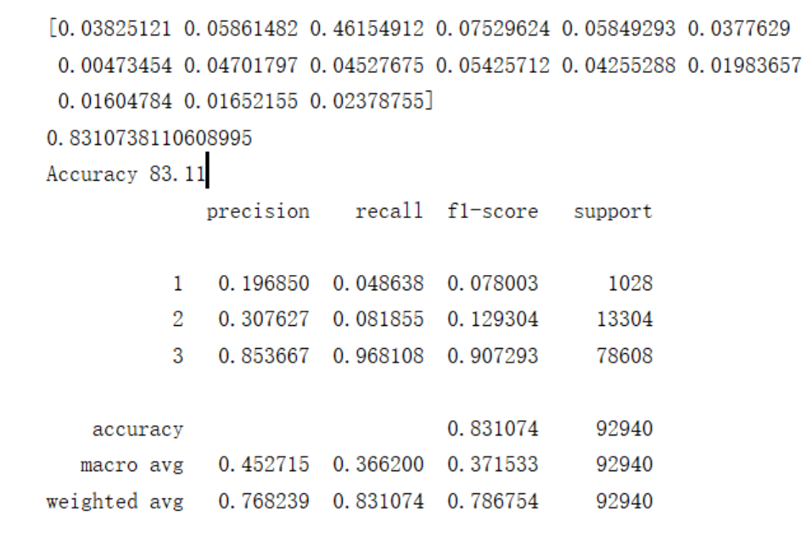Screen dimensions: 812x533
Task: Select macro avg precision 0.452715
Action: [263, 465]
